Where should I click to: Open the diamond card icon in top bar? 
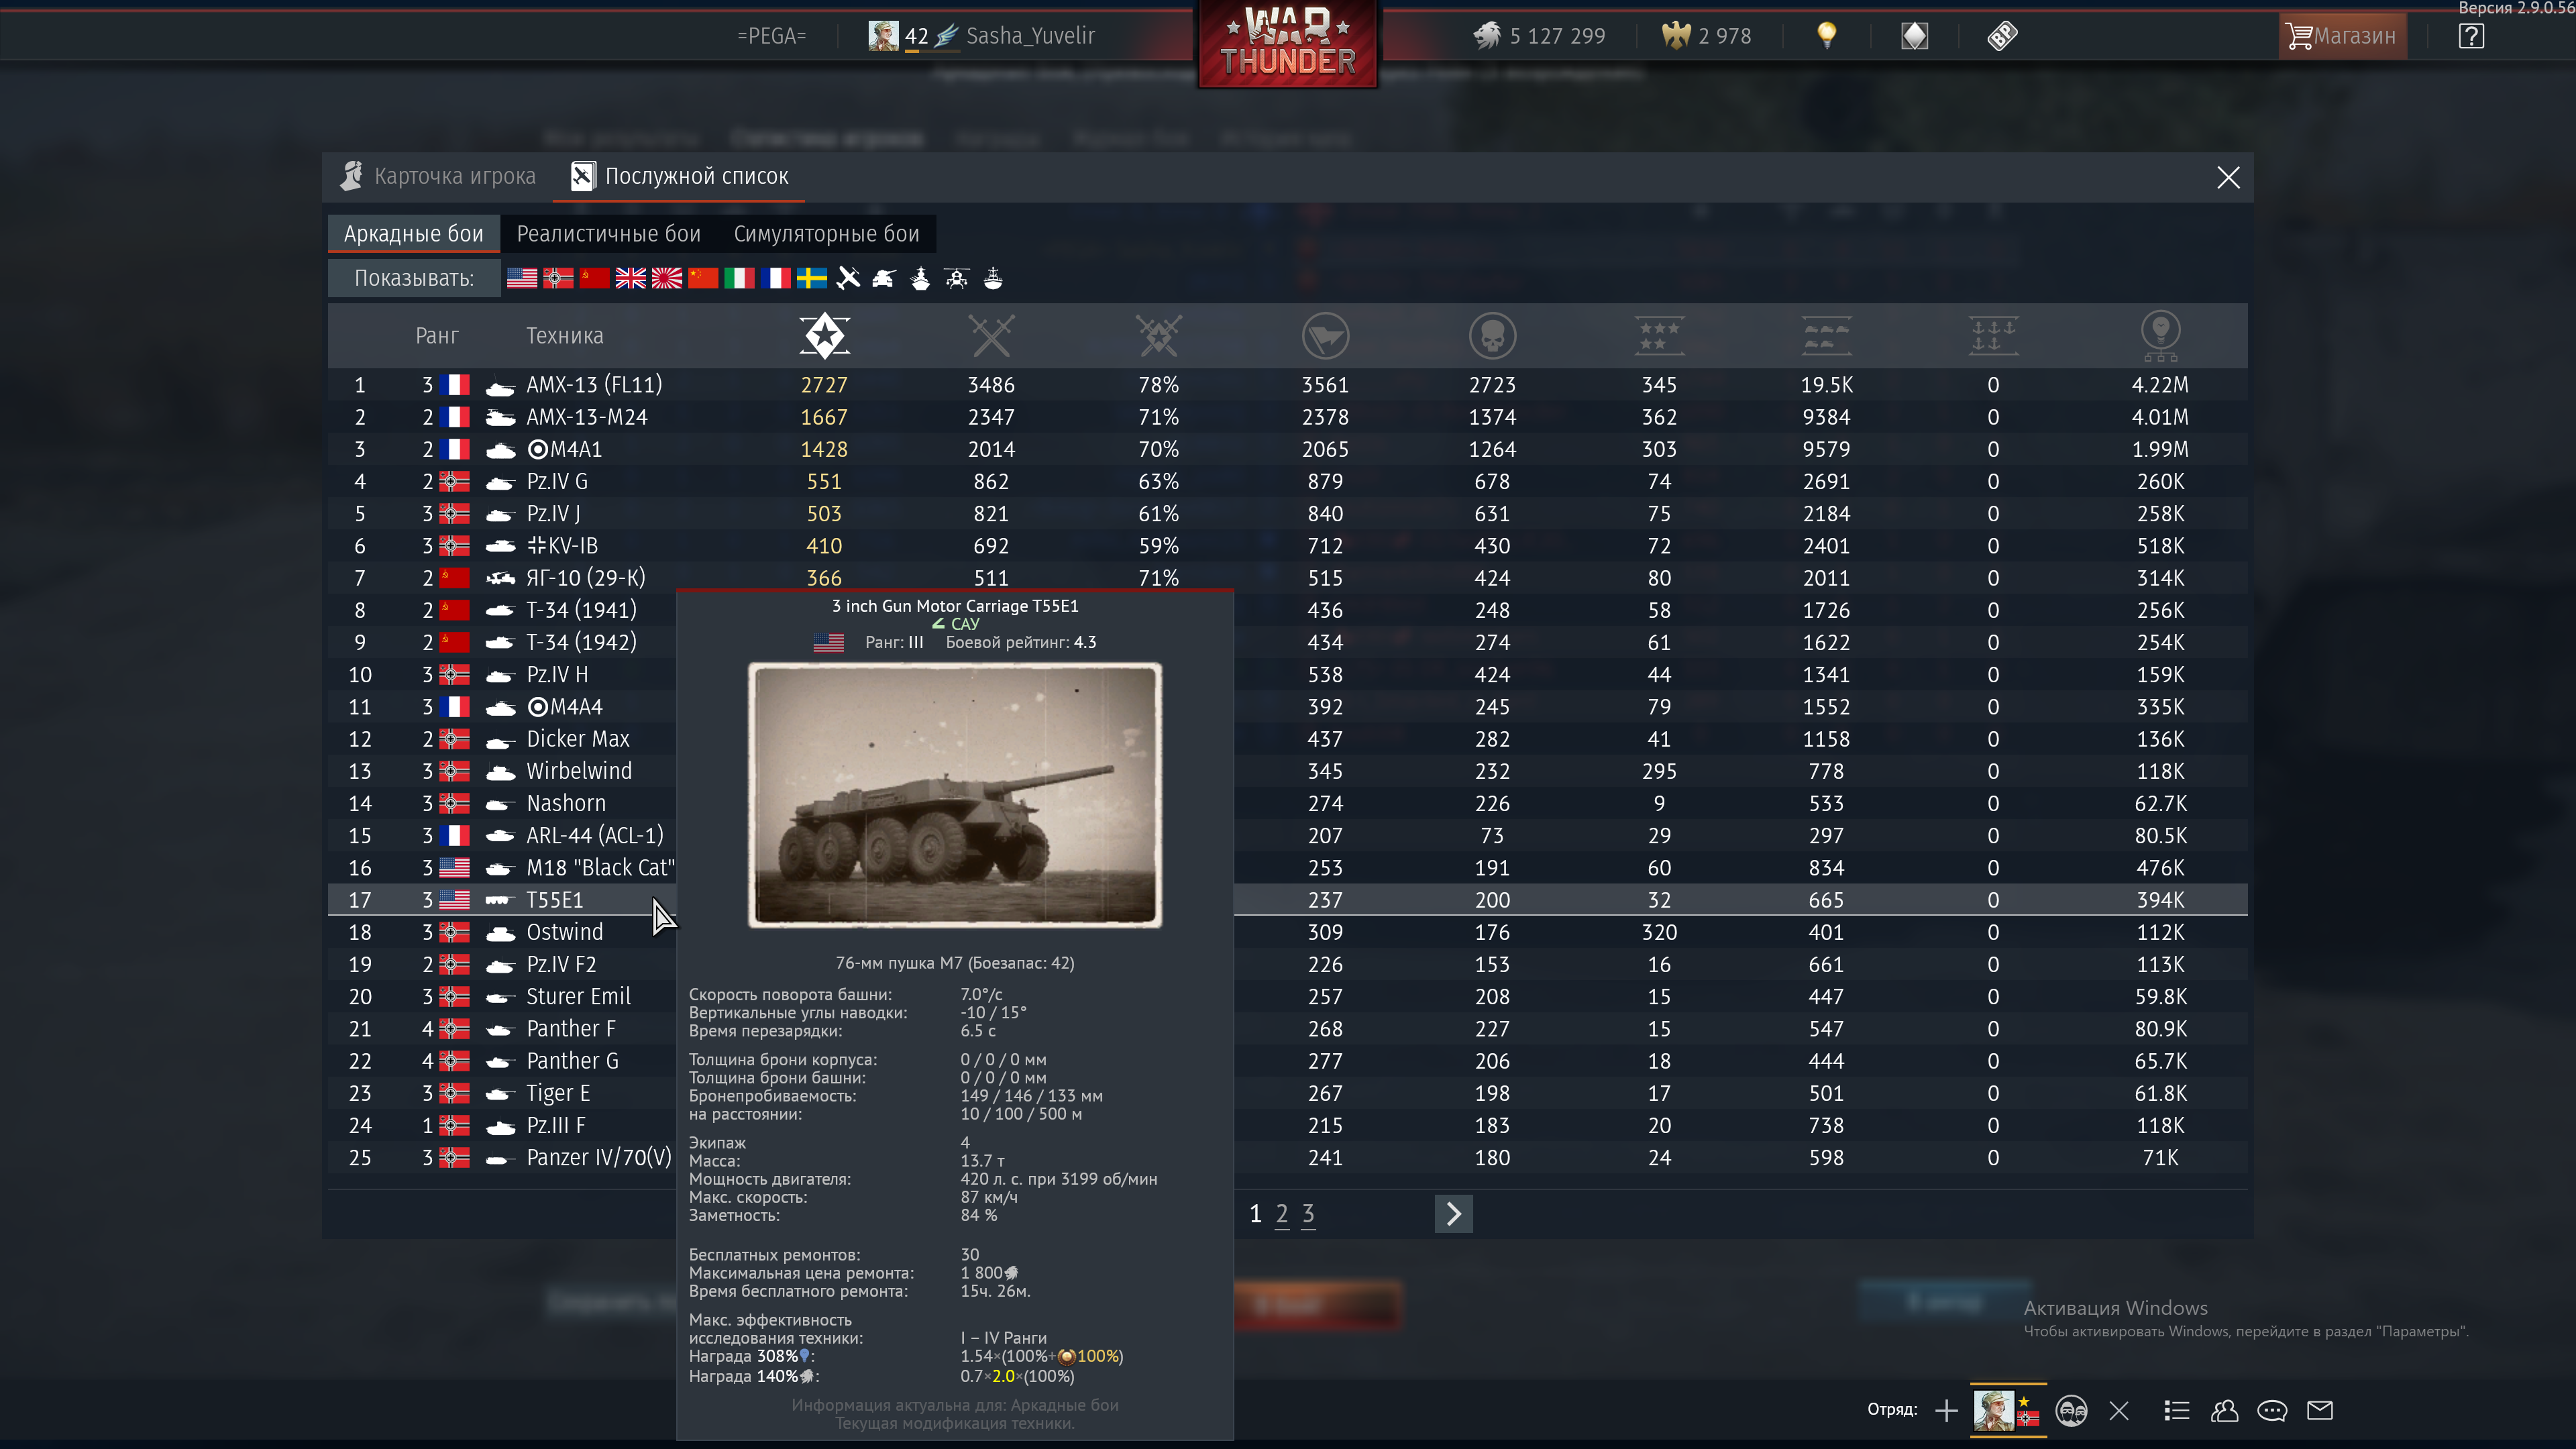[x=1914, y=36]
